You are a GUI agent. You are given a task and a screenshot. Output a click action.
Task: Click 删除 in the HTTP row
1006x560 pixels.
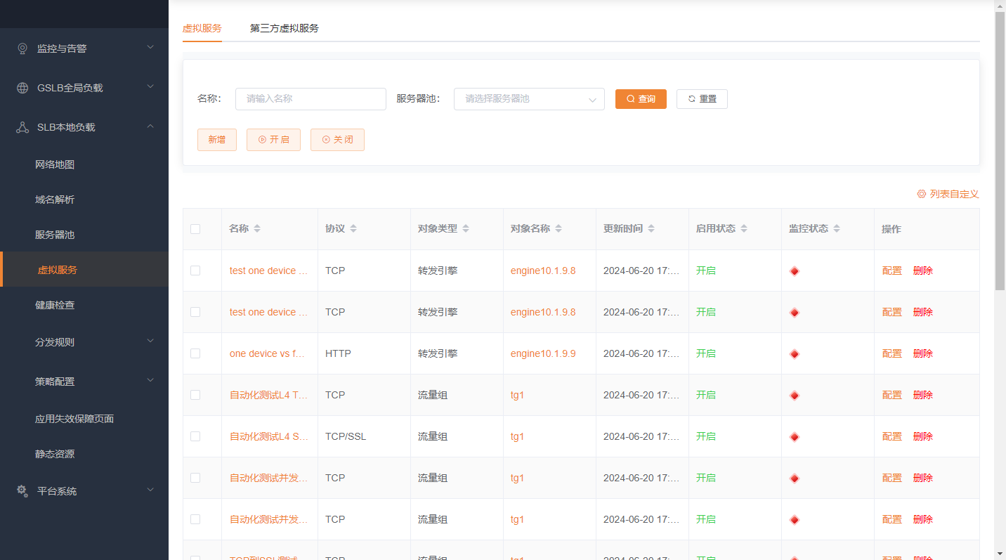923,353
